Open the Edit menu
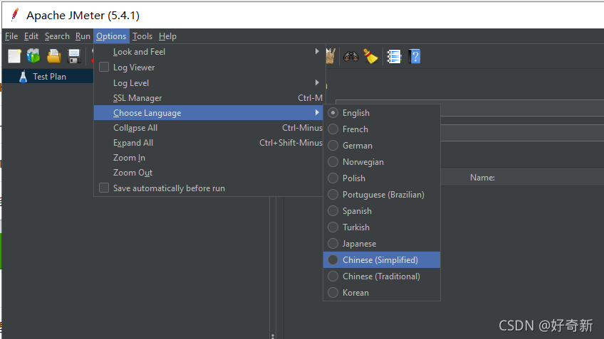604x339 pixels. pyautogui.click(x=31, y=36)
